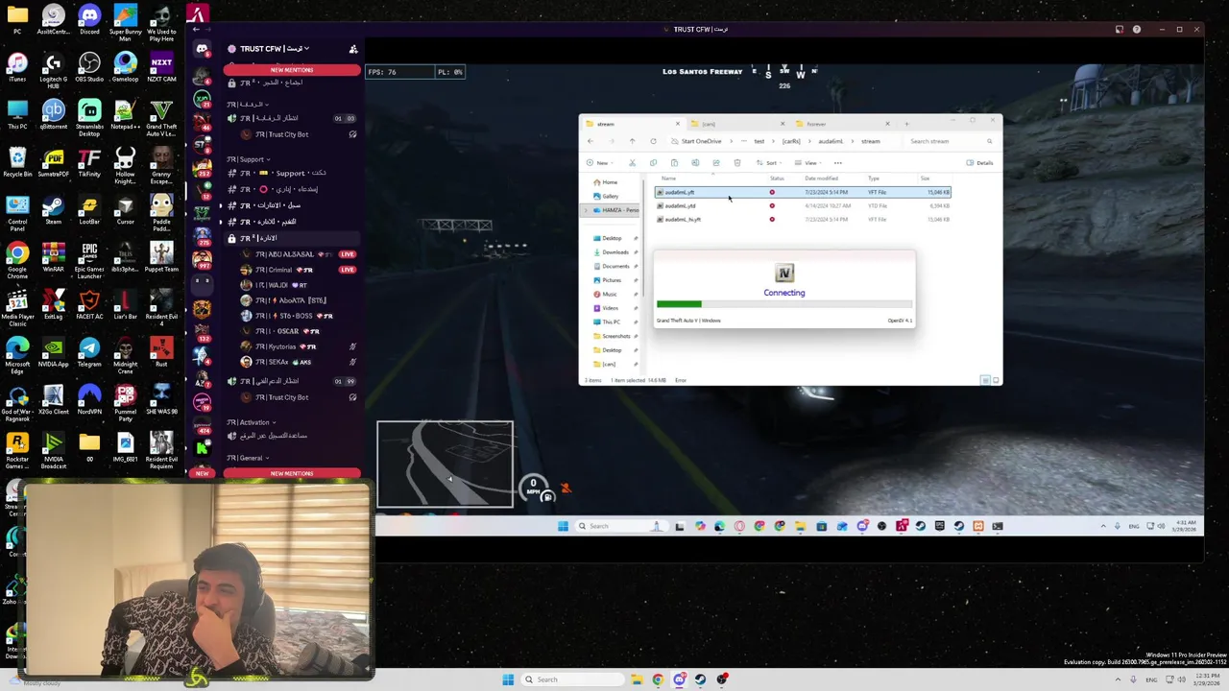The height and width of the screenshot is (691, 1229).
Task: Click Explorer Refresh button
Action: (x=653, y=141)
